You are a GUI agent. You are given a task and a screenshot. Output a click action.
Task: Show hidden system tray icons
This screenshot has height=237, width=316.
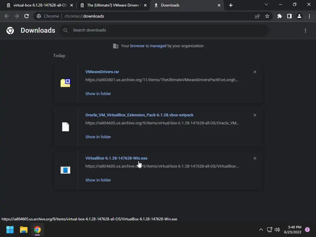point(261,230)
